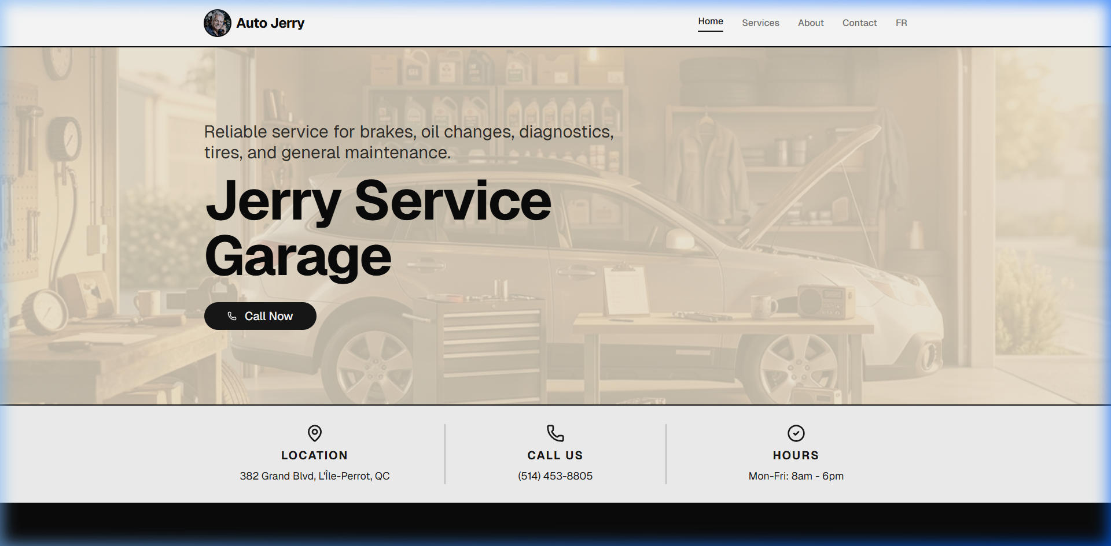Click the CALL US heading
Screen dimensions: 1111x546
555,455
